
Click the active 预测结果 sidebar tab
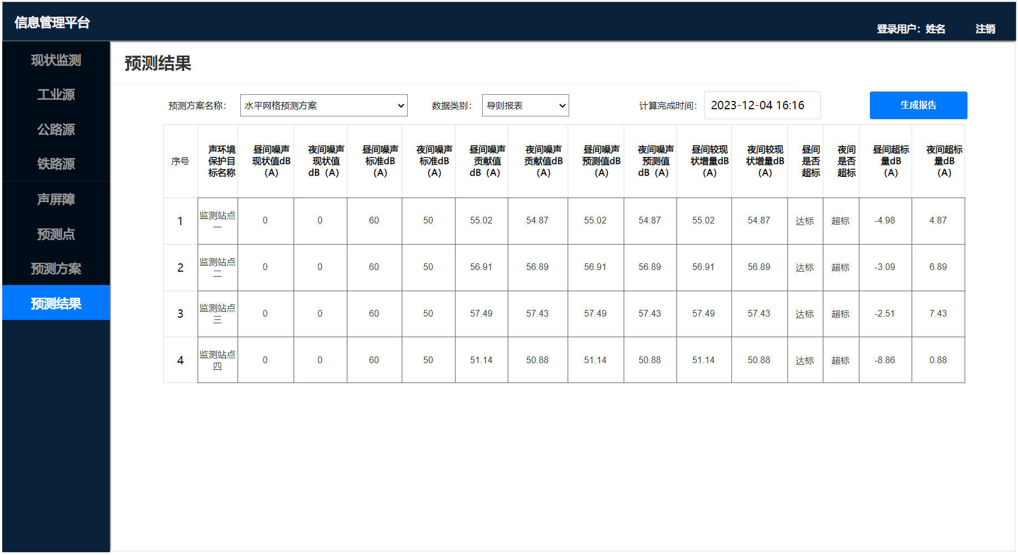[x=56, y=303]
